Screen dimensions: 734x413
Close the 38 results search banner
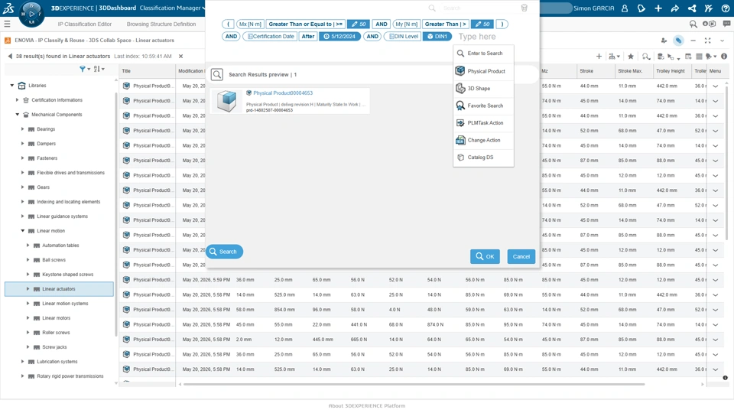point(180,56)
